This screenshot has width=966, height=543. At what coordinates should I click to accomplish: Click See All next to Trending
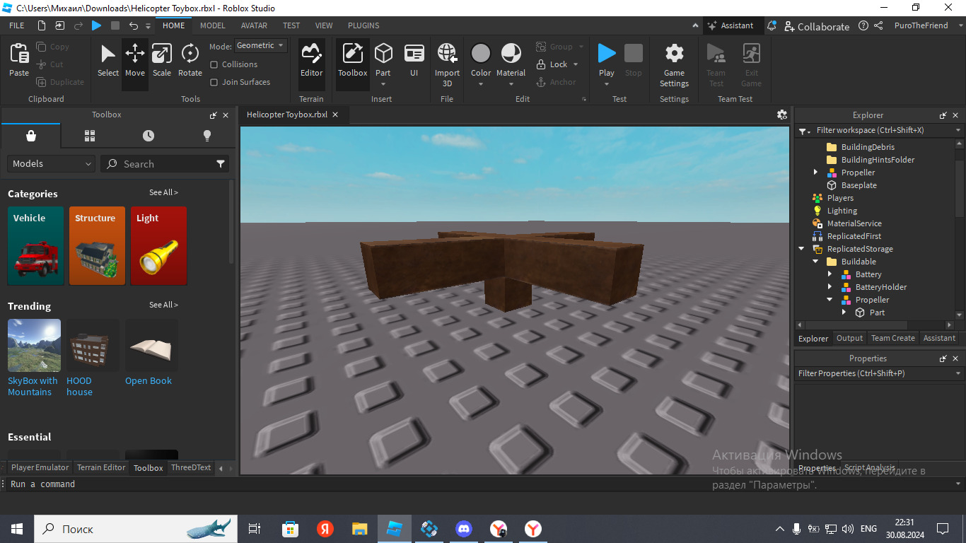(x=163, y=305)
